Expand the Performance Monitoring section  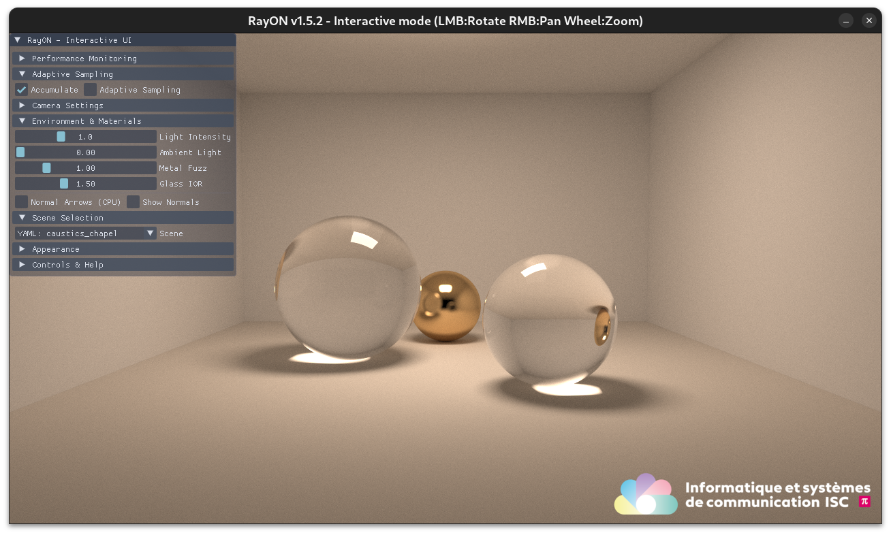22,59
